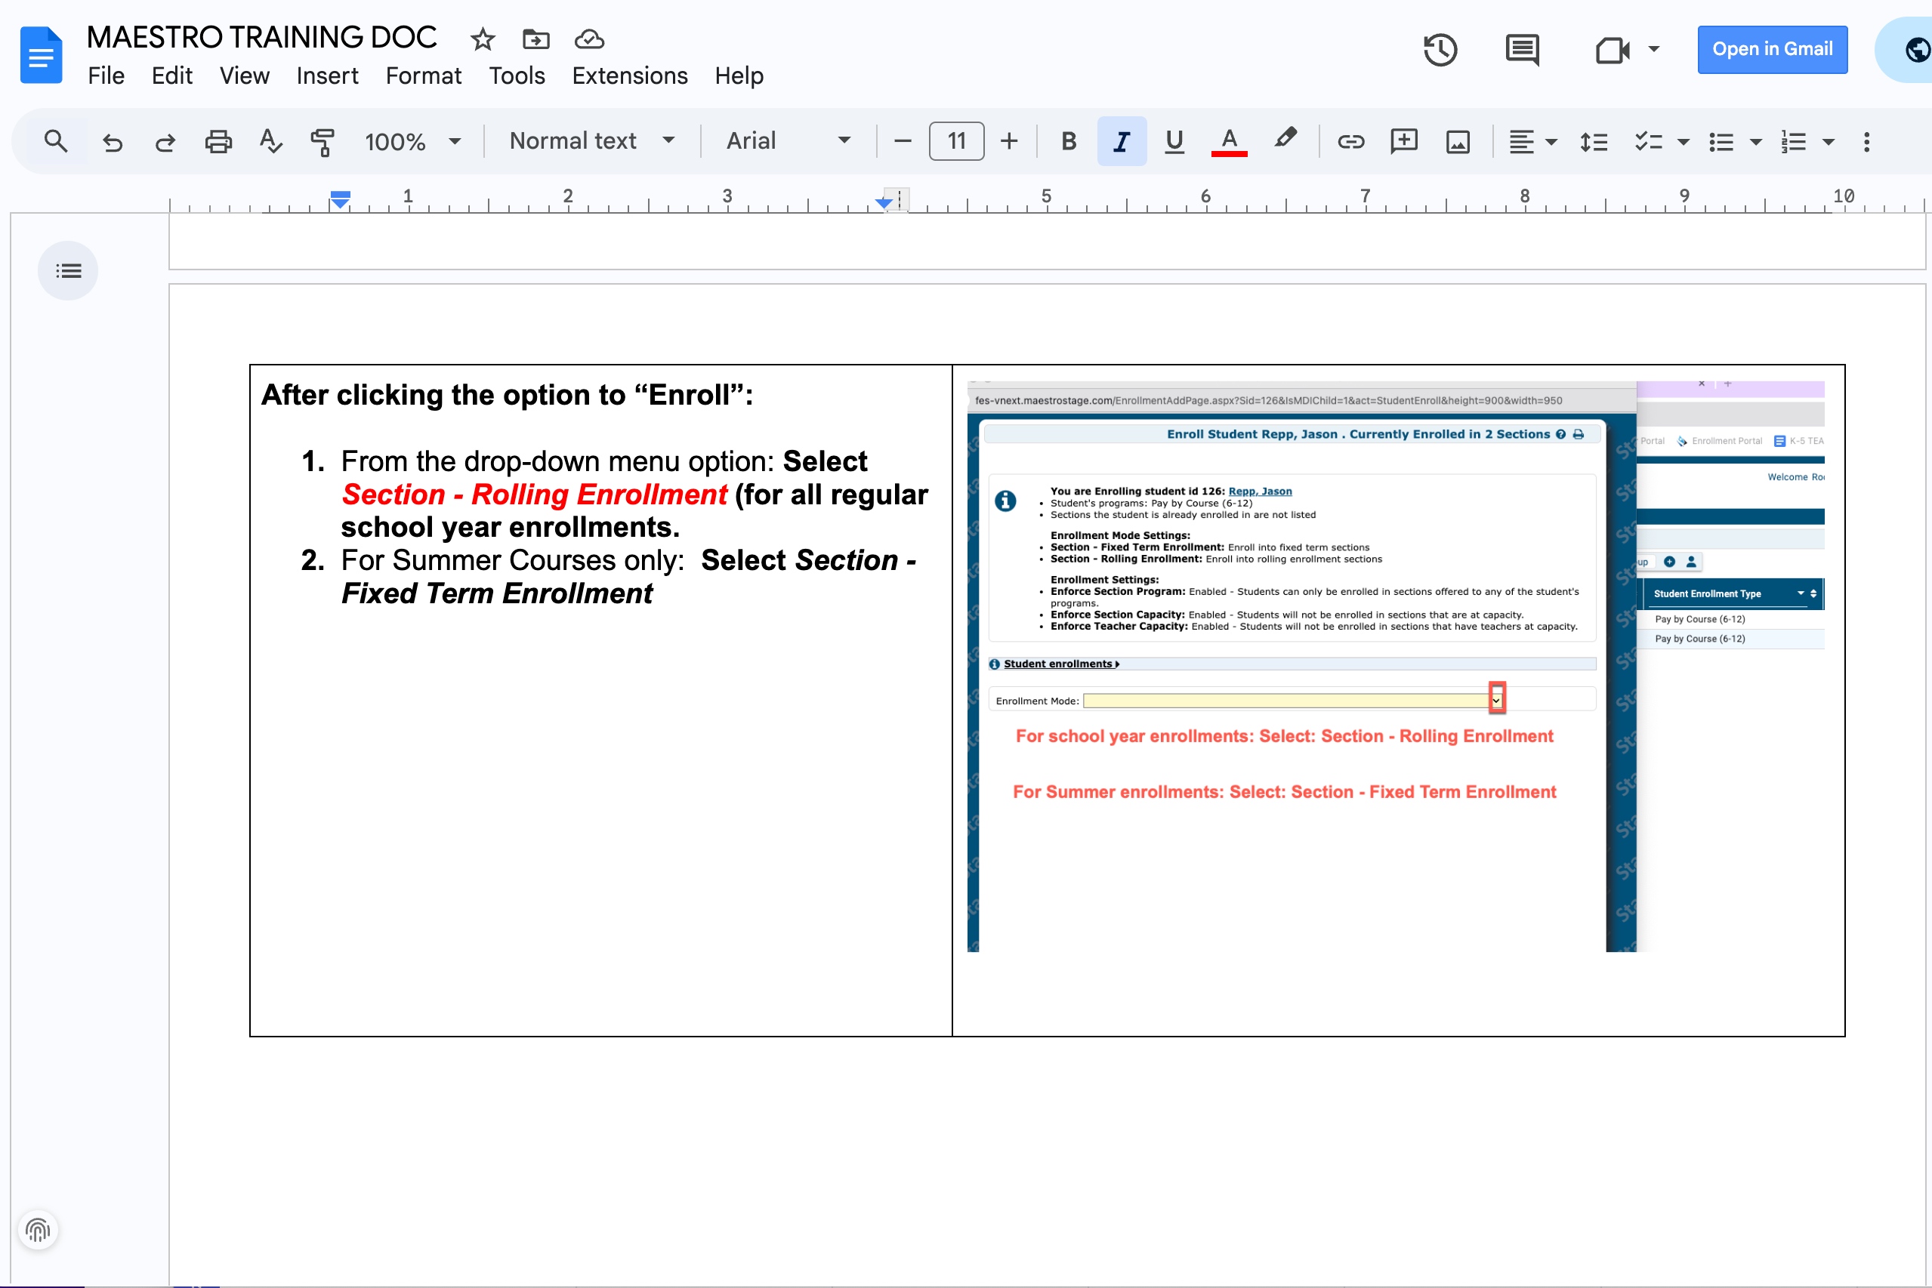This screenshot has height=1288, width=1932.
Task: Open more toolbar options menu
Action: click(1866, 141)
